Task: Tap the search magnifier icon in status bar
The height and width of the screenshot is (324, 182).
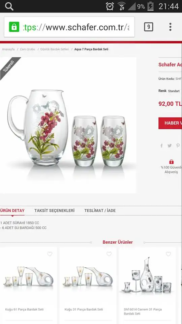Action: pyautogui.click(x=9, y=6)
